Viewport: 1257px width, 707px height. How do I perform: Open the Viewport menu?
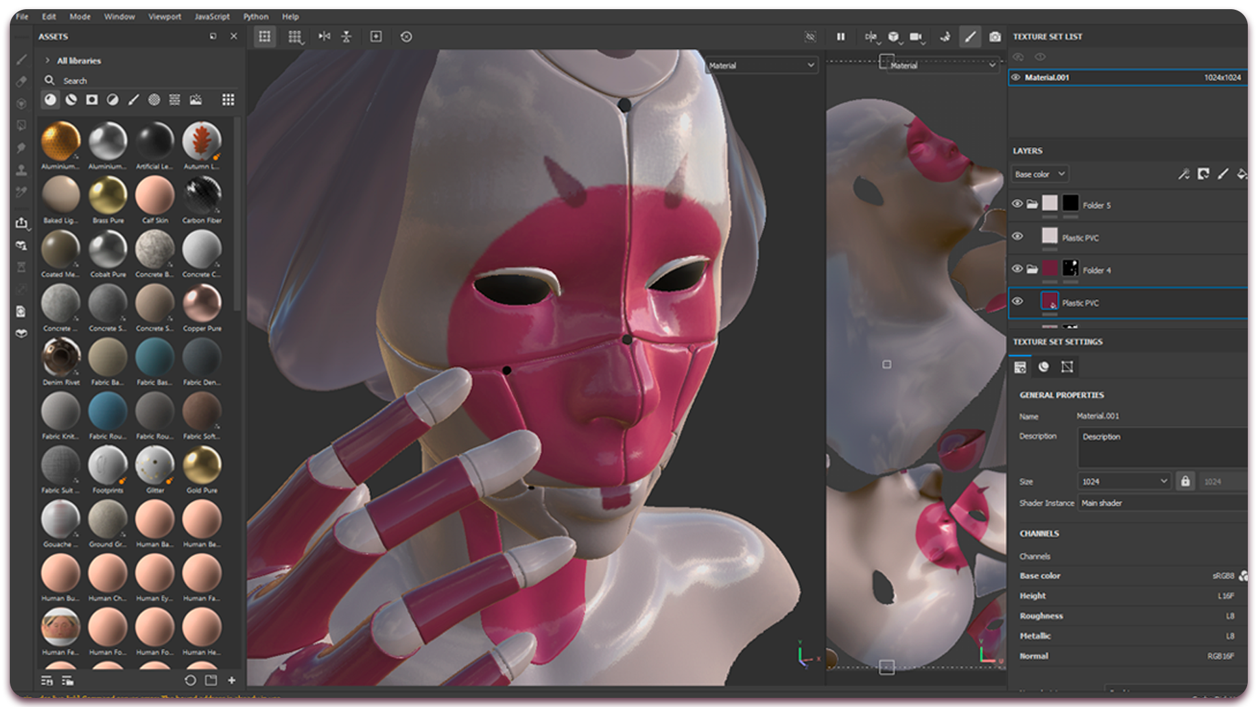(x=164, y=16)
